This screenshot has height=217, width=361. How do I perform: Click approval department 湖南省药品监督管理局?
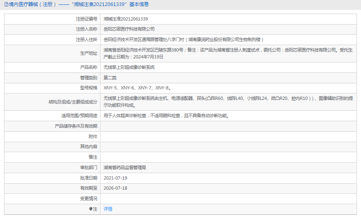[125, 167]
